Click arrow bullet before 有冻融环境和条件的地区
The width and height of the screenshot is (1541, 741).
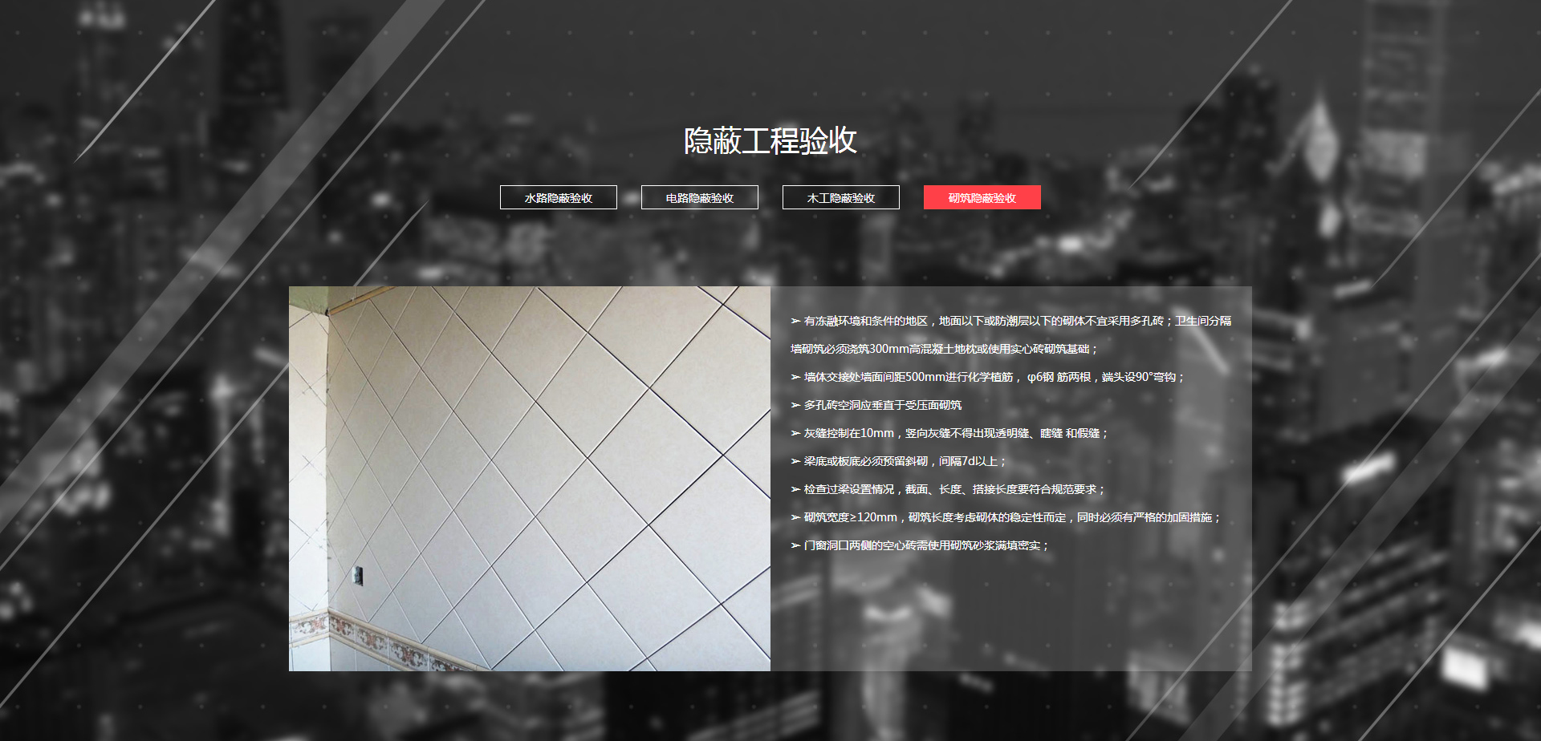pyautogui.click(x=795, y=321)
